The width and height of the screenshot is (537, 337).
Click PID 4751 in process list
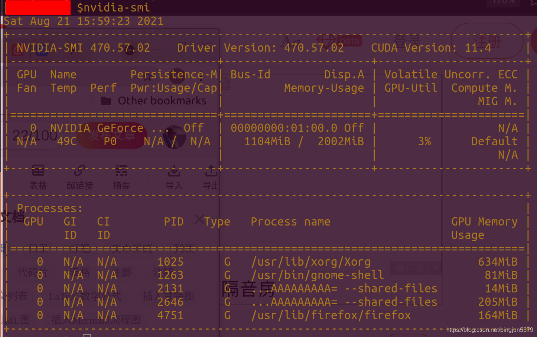pyautogui.click(x=170, y=315)
